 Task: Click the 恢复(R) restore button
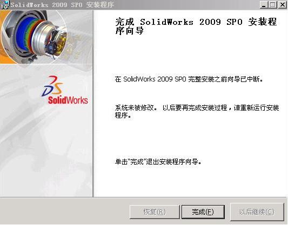155,212
